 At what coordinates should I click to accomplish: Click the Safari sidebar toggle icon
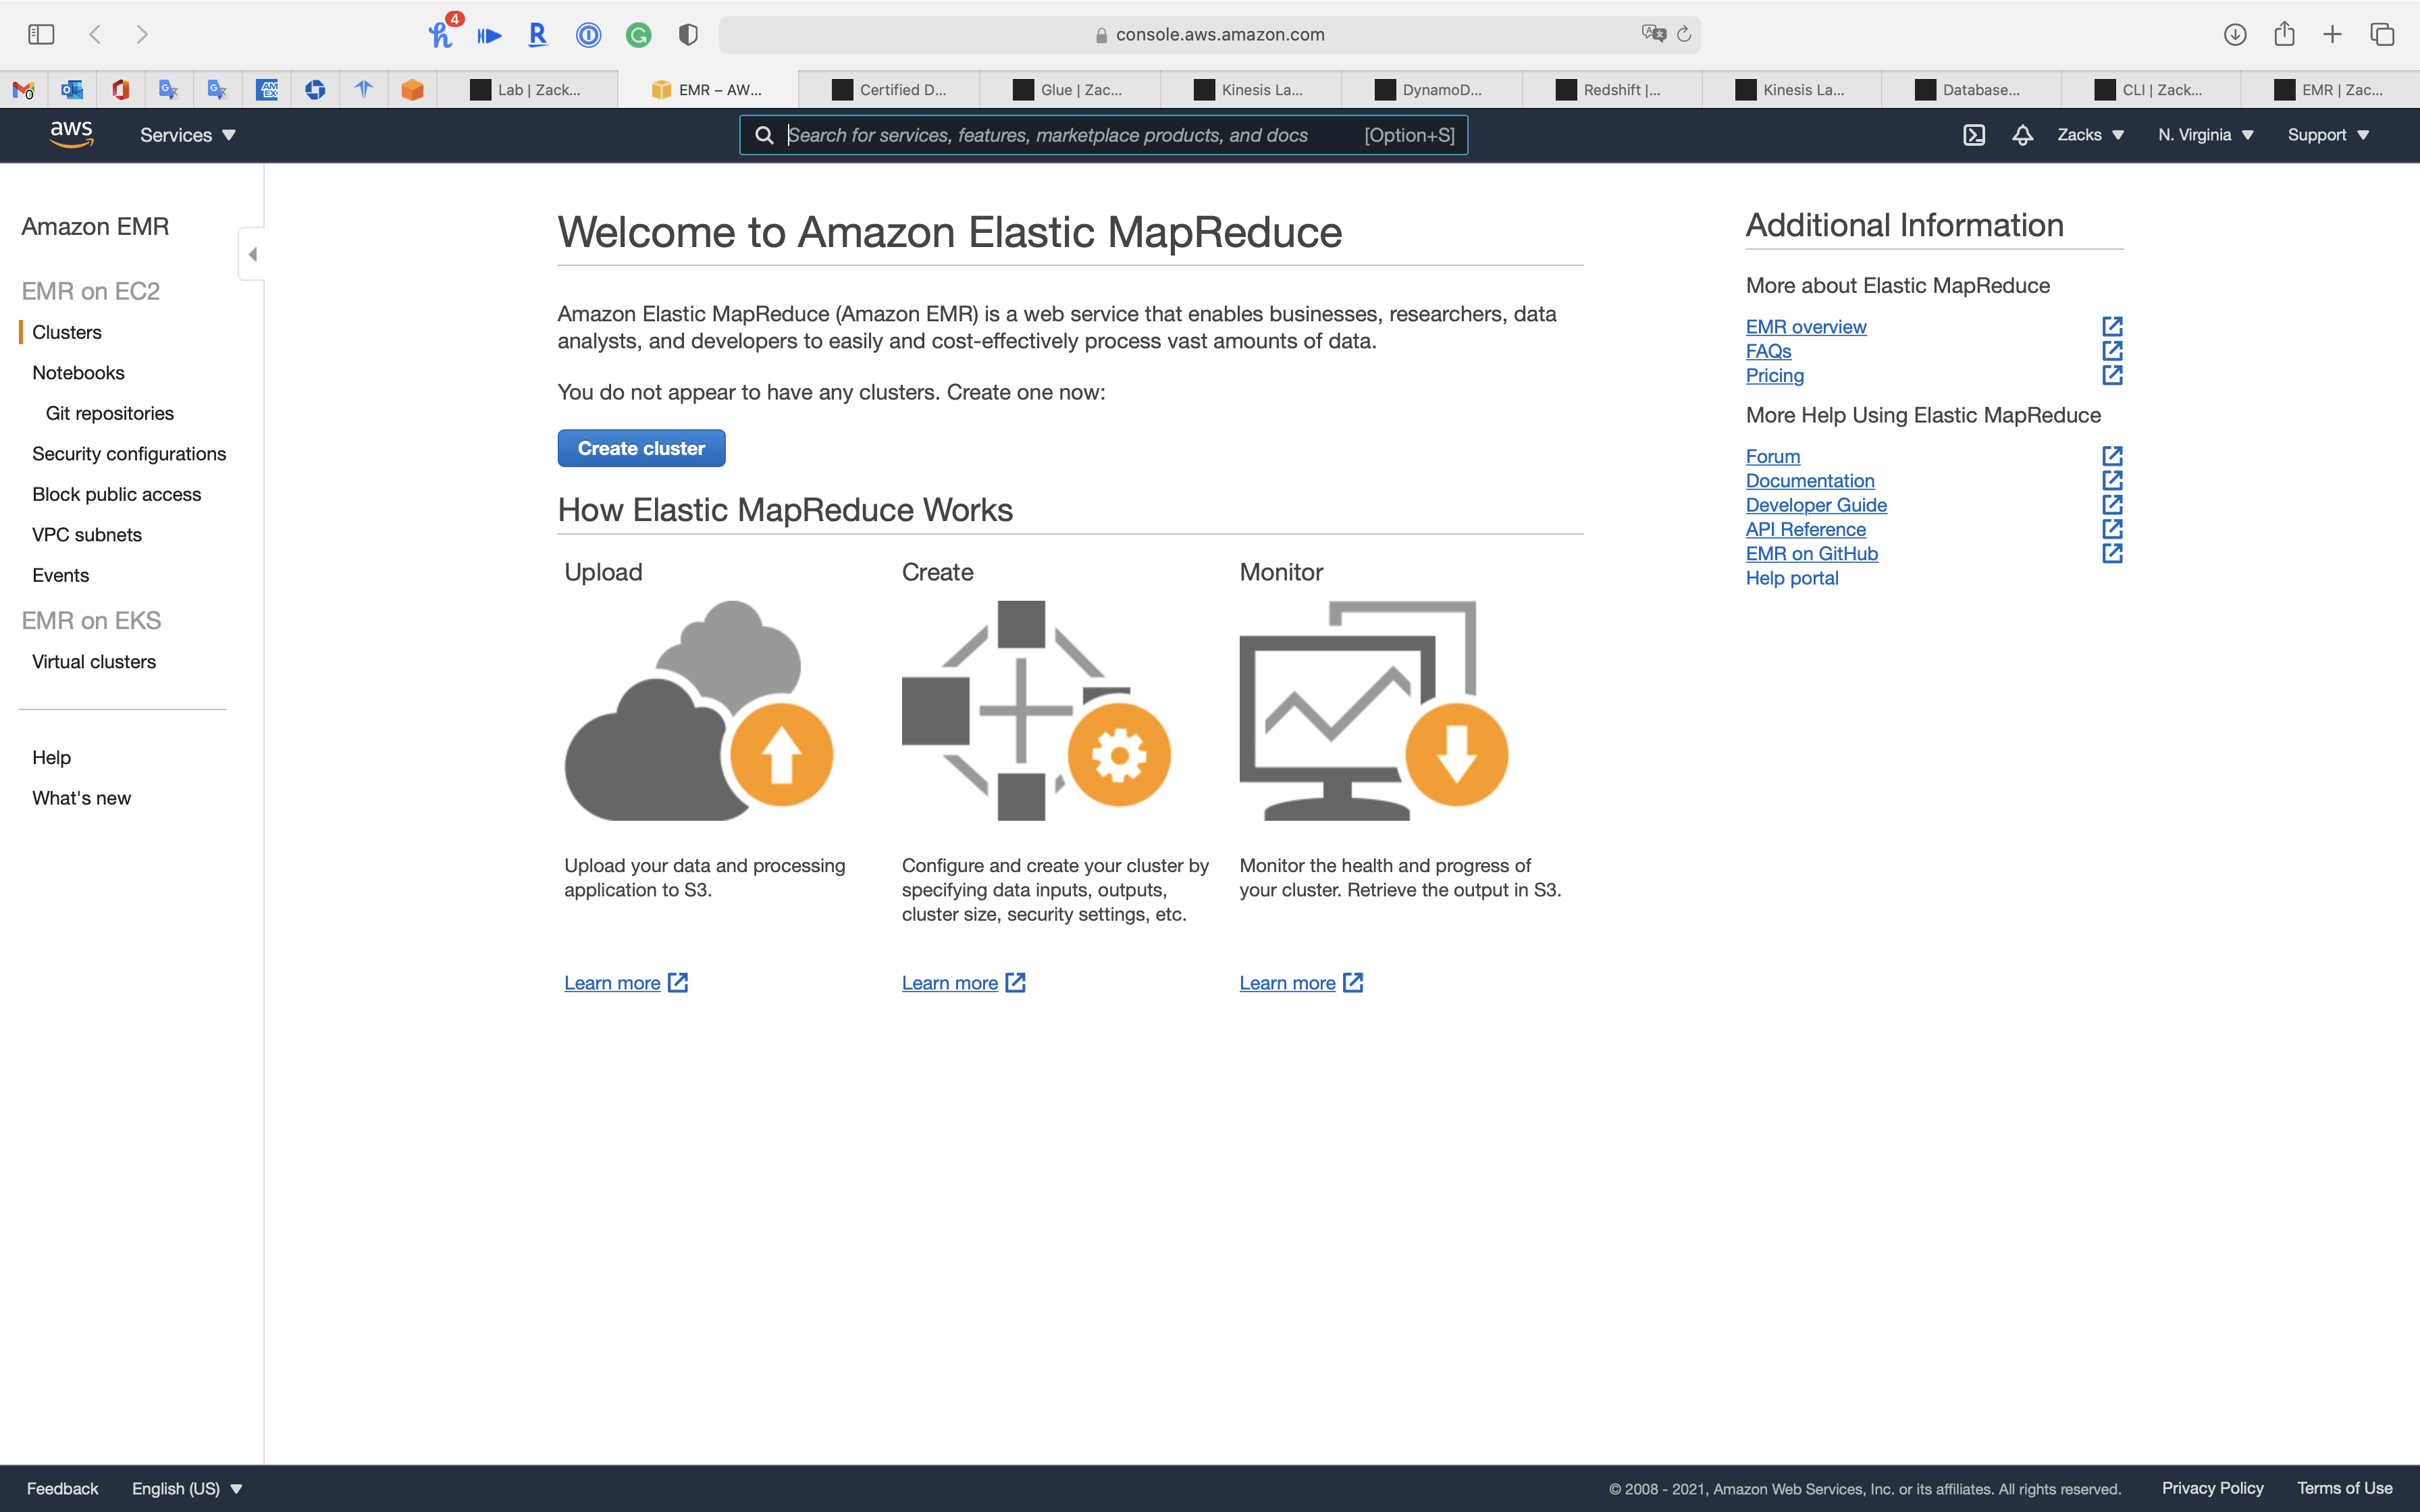[41, 34]
